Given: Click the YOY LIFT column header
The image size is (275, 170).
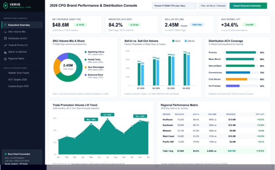Looking at the screenshot, I should point(260,114).
